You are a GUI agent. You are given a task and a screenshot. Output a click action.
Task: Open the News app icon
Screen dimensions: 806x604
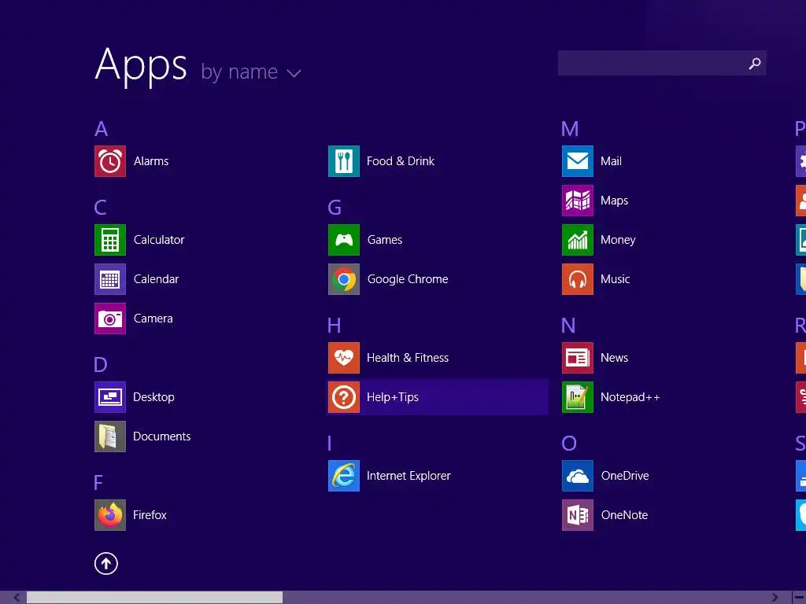(x=578, y=358)
